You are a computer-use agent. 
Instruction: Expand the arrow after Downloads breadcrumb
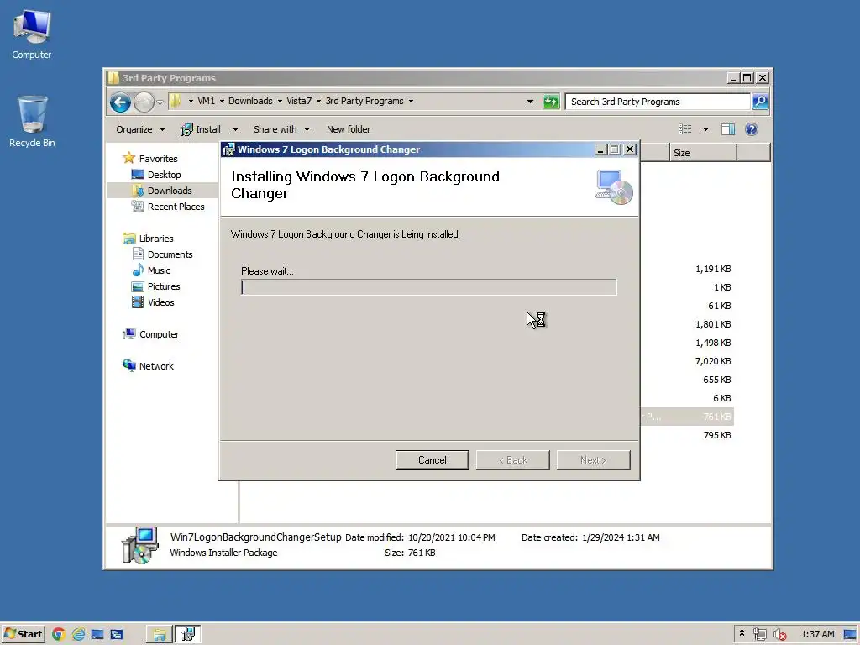tap(280, 102)
